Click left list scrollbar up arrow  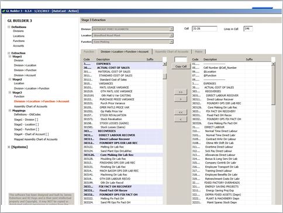165,64
